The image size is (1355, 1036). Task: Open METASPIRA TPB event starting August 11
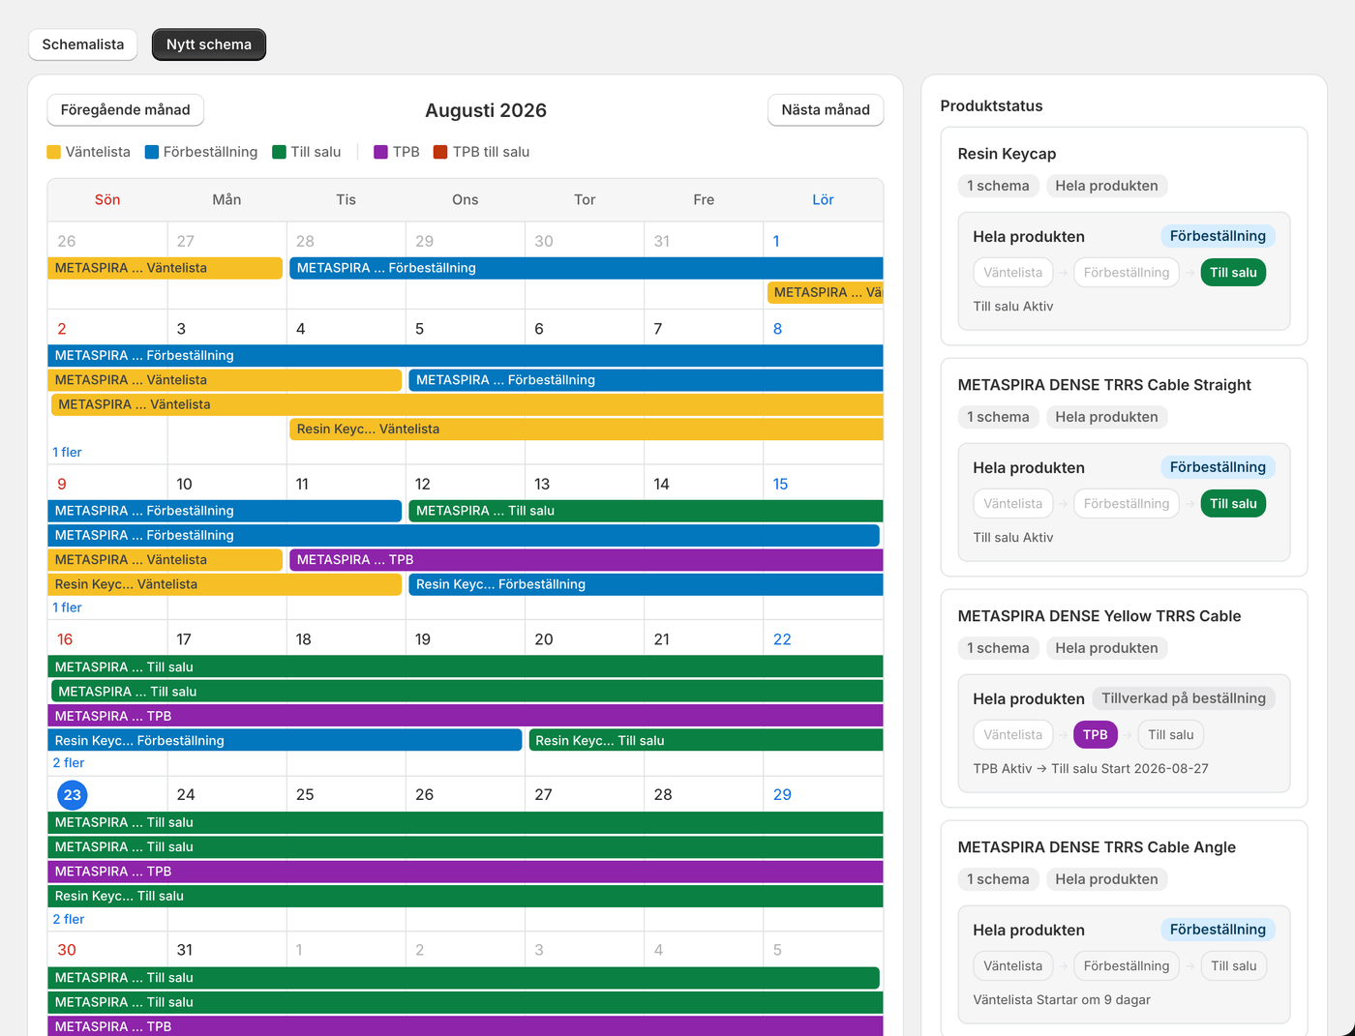pyautogui.click(x=587, y=559)
